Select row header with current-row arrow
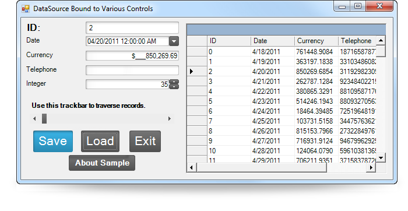The image size is (408, 211). coord(197,71)
